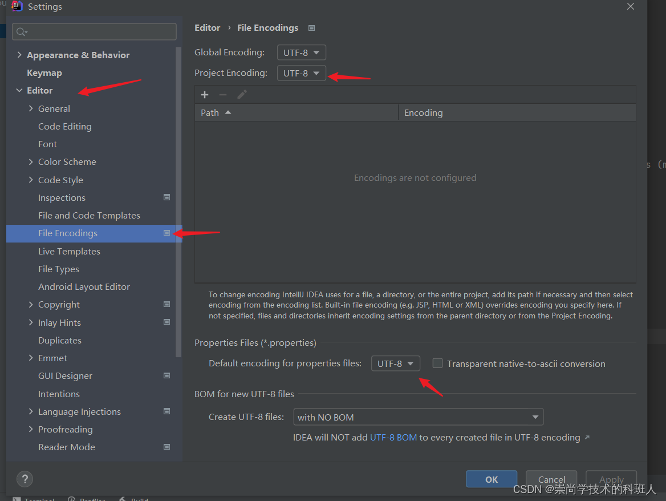Open Android Layout Editor page
The height and width of the screenshot is (501, 666).
84,287
